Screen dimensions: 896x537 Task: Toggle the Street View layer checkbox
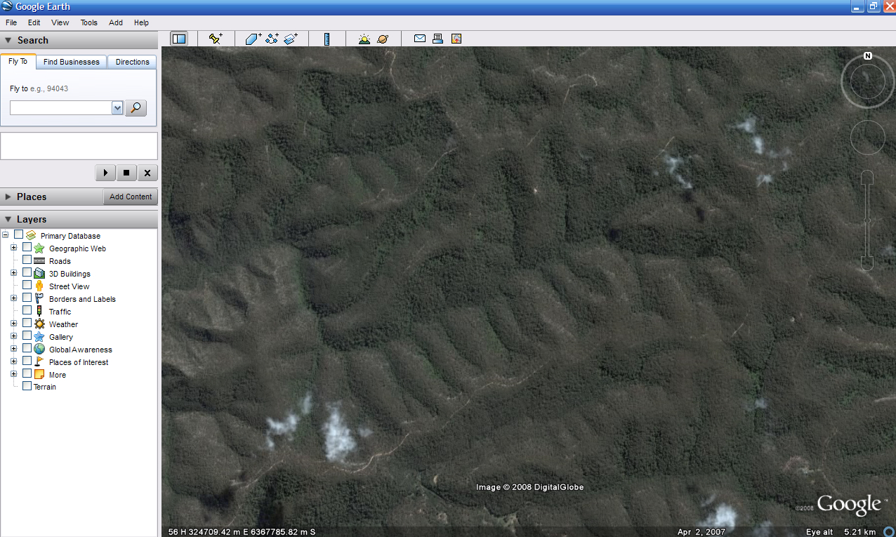27,286
